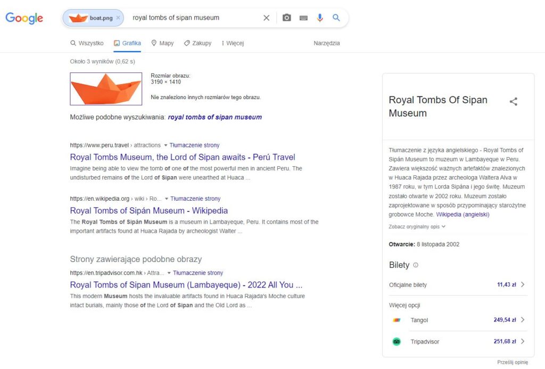The height and width of the screenshot is (369, 545).
Task: Click the Tangol logo icon
Action: 397,320
